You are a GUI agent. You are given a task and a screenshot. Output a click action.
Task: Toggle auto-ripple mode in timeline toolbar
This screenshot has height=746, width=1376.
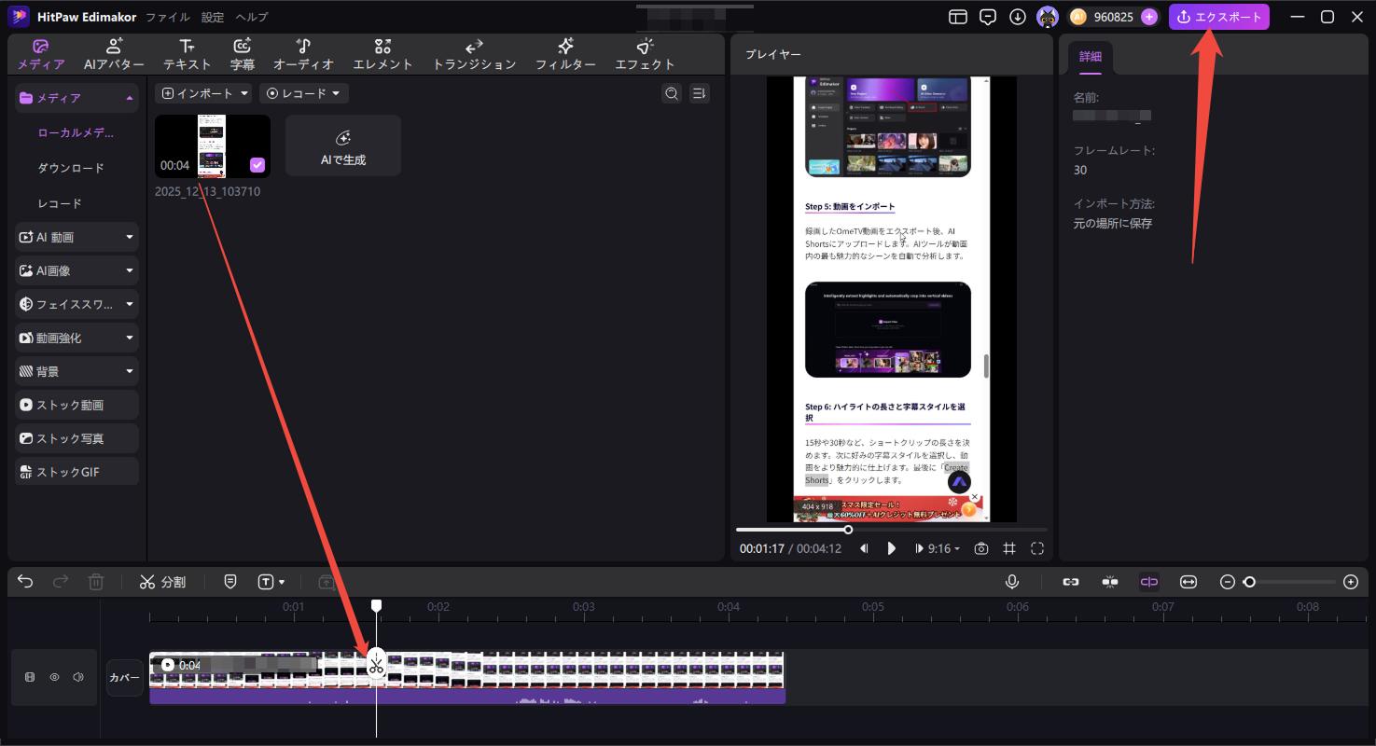[1148, 581]
